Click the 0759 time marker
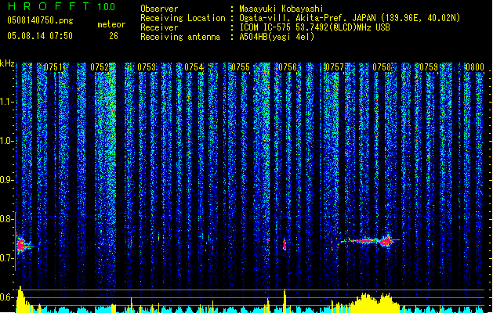493x313 pixels. point(429,67)
